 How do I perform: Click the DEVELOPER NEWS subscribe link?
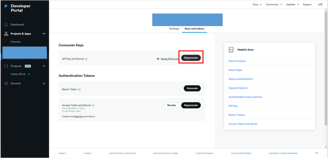pos(289,153)
